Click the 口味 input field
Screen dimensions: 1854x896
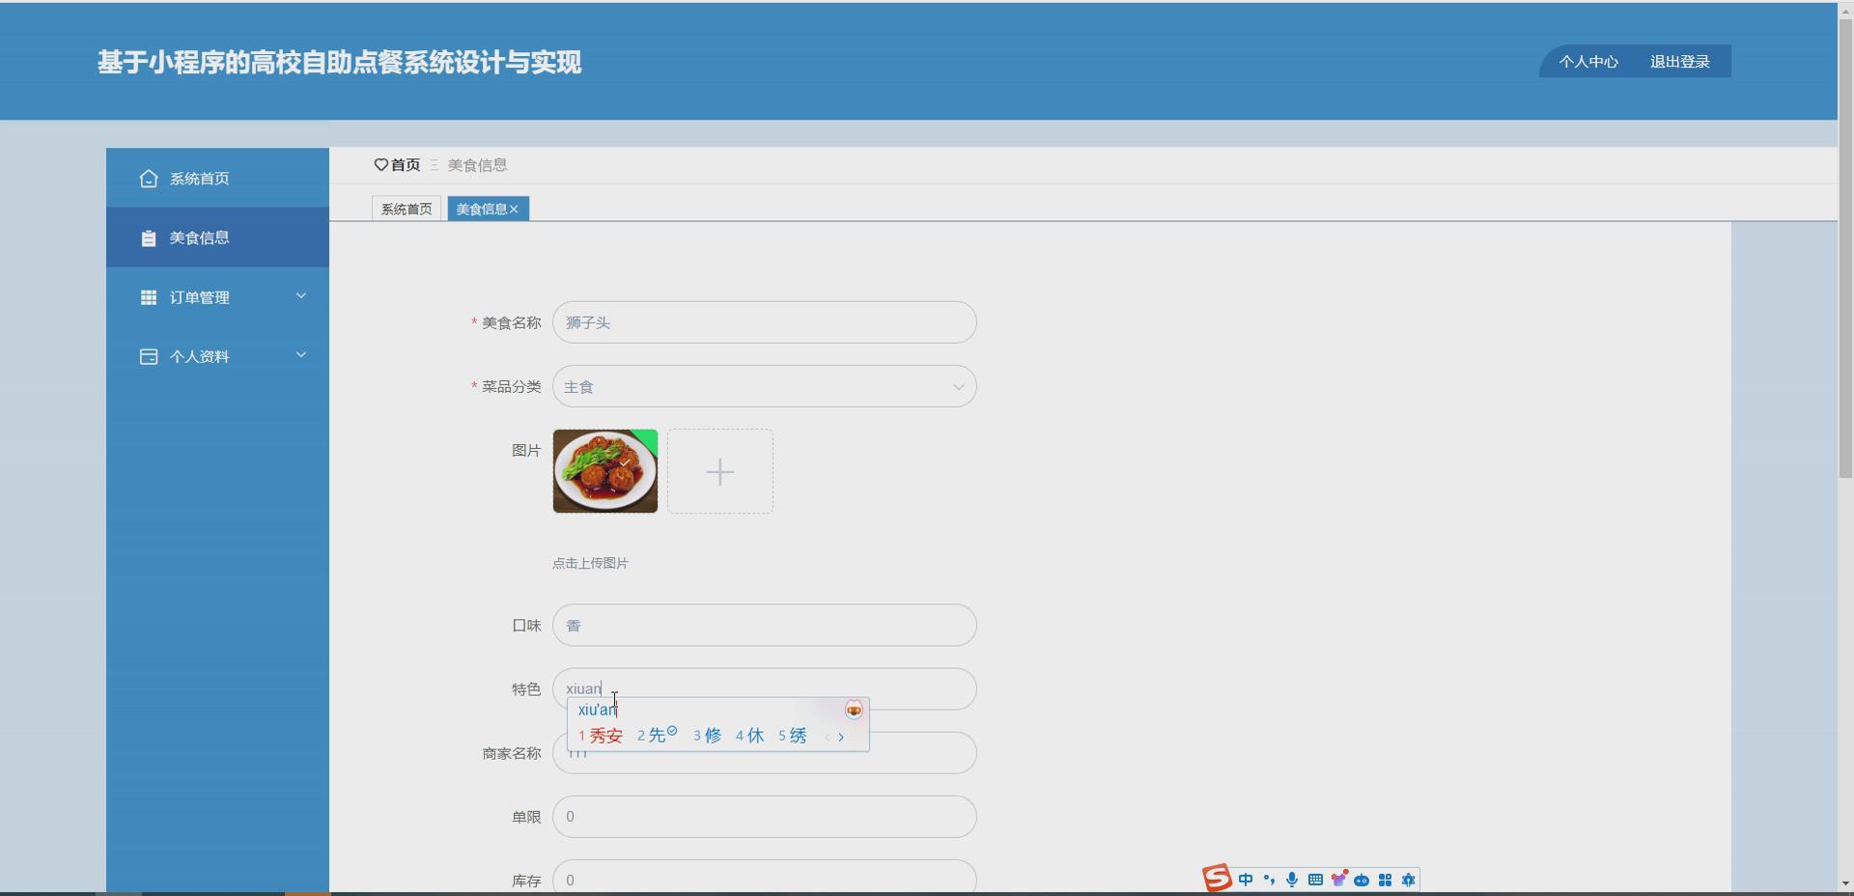pyautogui.click(x=765, y=626)
